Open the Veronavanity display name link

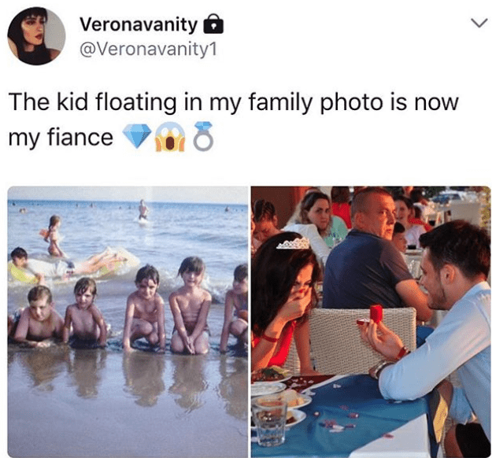pos(138,26)
